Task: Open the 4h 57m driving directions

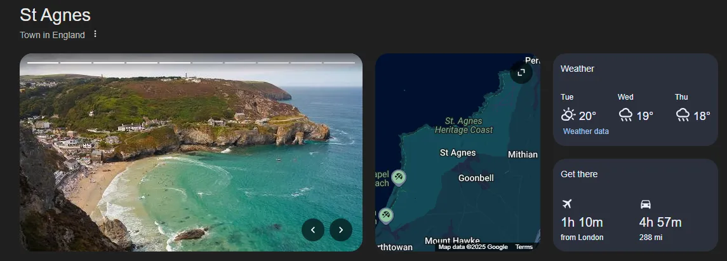Action: pos(660,222)
